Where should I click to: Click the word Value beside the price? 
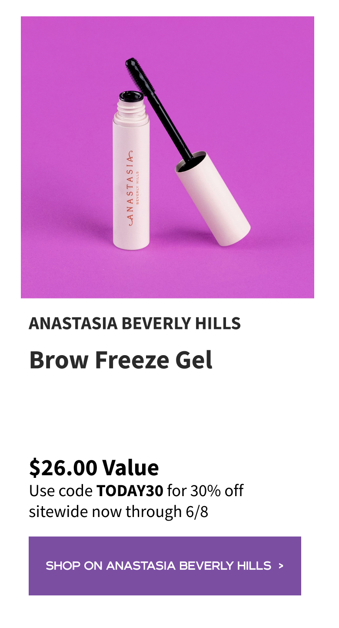click(131, 467)
